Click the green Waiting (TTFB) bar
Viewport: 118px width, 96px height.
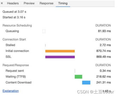[78, 77]
